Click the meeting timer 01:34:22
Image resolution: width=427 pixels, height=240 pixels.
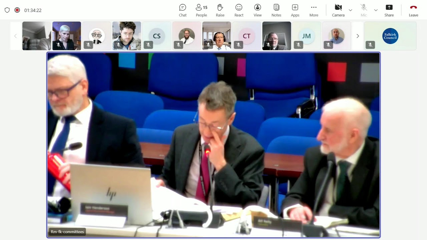point(33,10)
